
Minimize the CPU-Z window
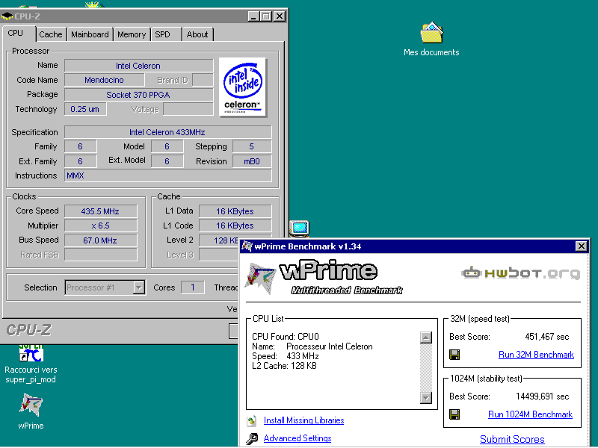point(253,16)
